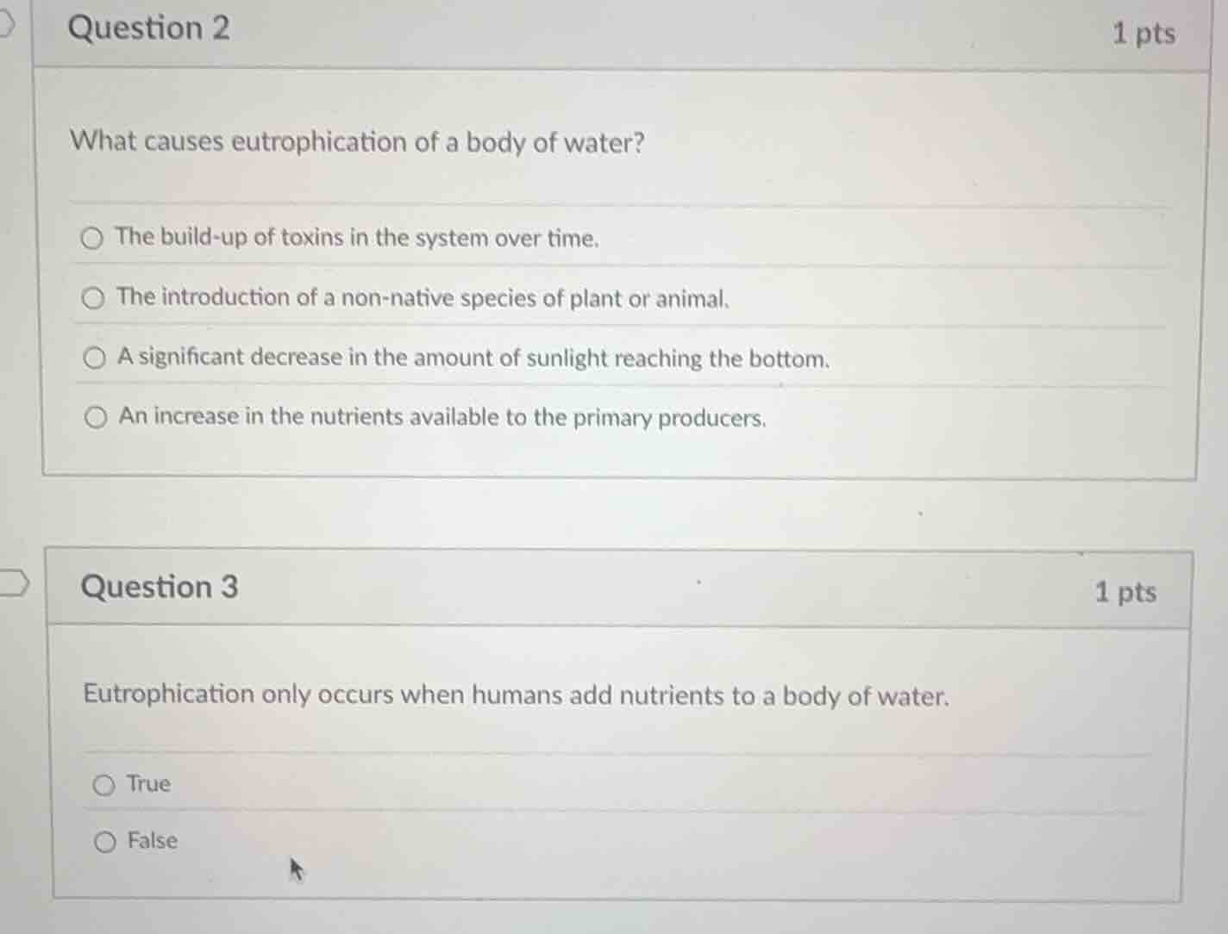This screenshot has width=1228, height=934.
Task: Click the "False" answer label text
Action: coord(153,841)
